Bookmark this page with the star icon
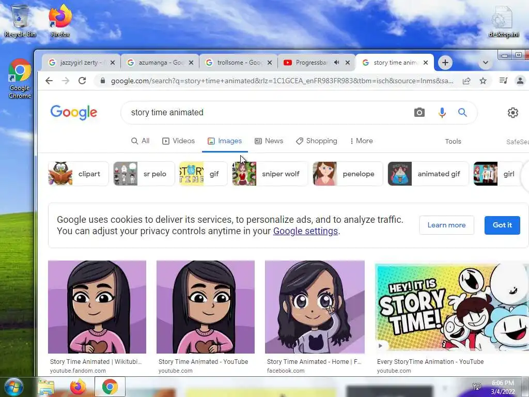529x397 pixels. click(x=483, y=81)
